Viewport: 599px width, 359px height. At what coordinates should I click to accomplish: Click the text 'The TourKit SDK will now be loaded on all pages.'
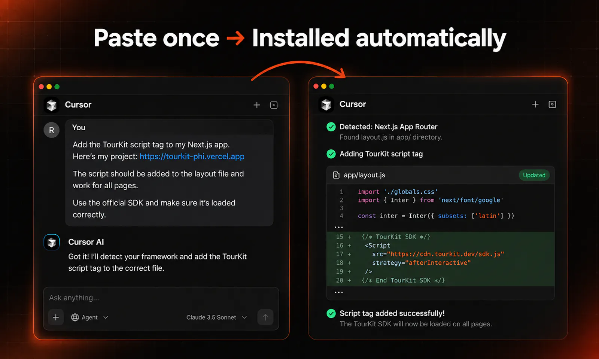(x=416, y=324)
